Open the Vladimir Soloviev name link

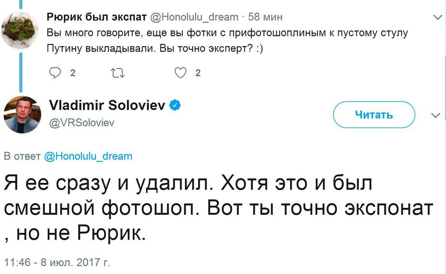coord(107,105)
